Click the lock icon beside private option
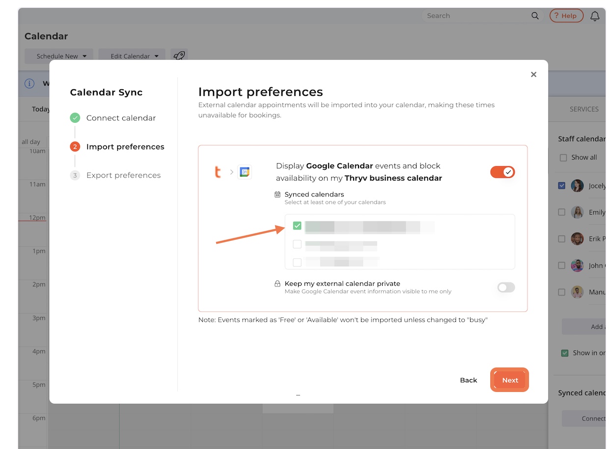 click(278, 283)
